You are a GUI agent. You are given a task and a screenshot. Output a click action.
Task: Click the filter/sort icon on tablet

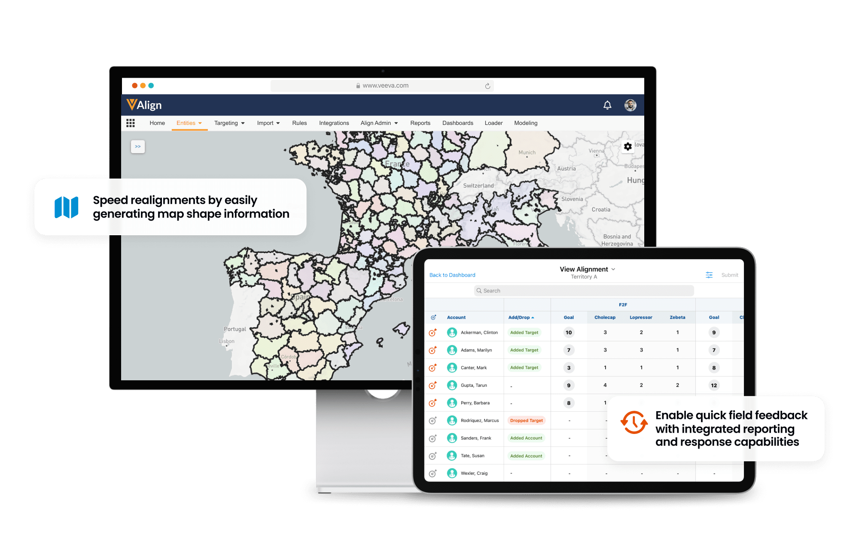click(x=710, y=275)
